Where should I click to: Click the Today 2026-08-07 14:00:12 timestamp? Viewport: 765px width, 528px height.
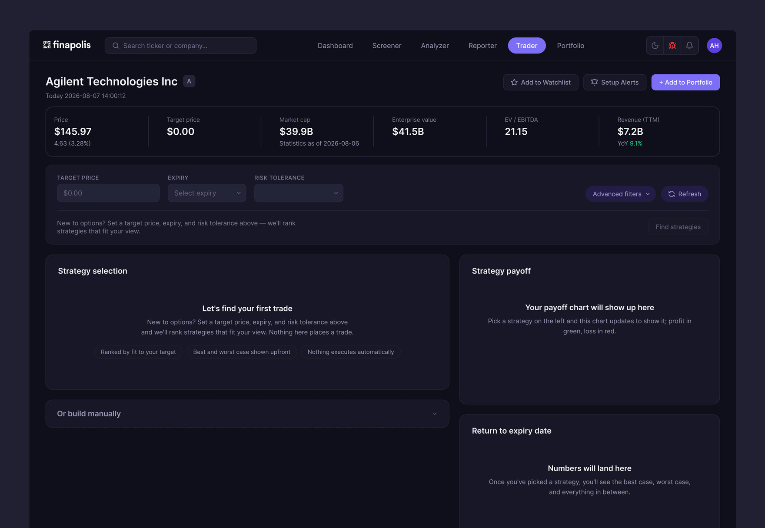86,96
